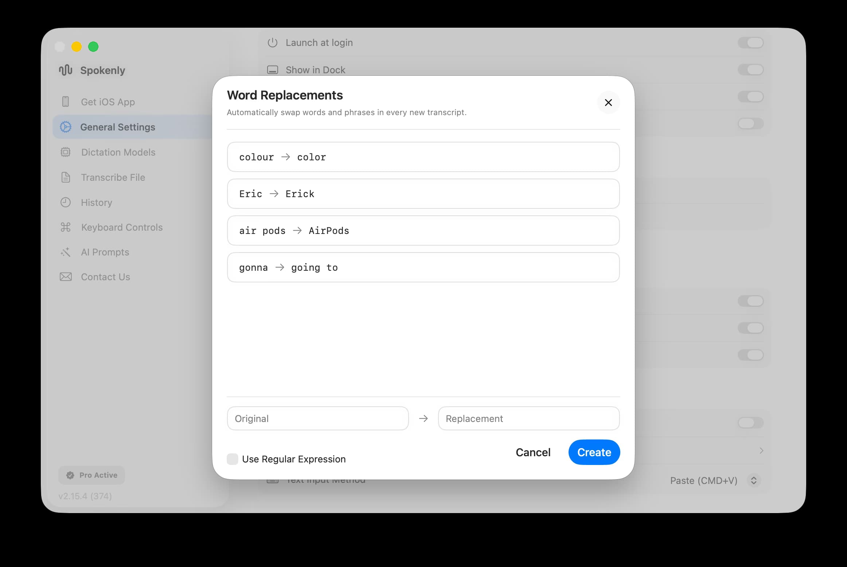847x567 pixels.
Task: Disable Show in Dock
Action: click(750, 70)
